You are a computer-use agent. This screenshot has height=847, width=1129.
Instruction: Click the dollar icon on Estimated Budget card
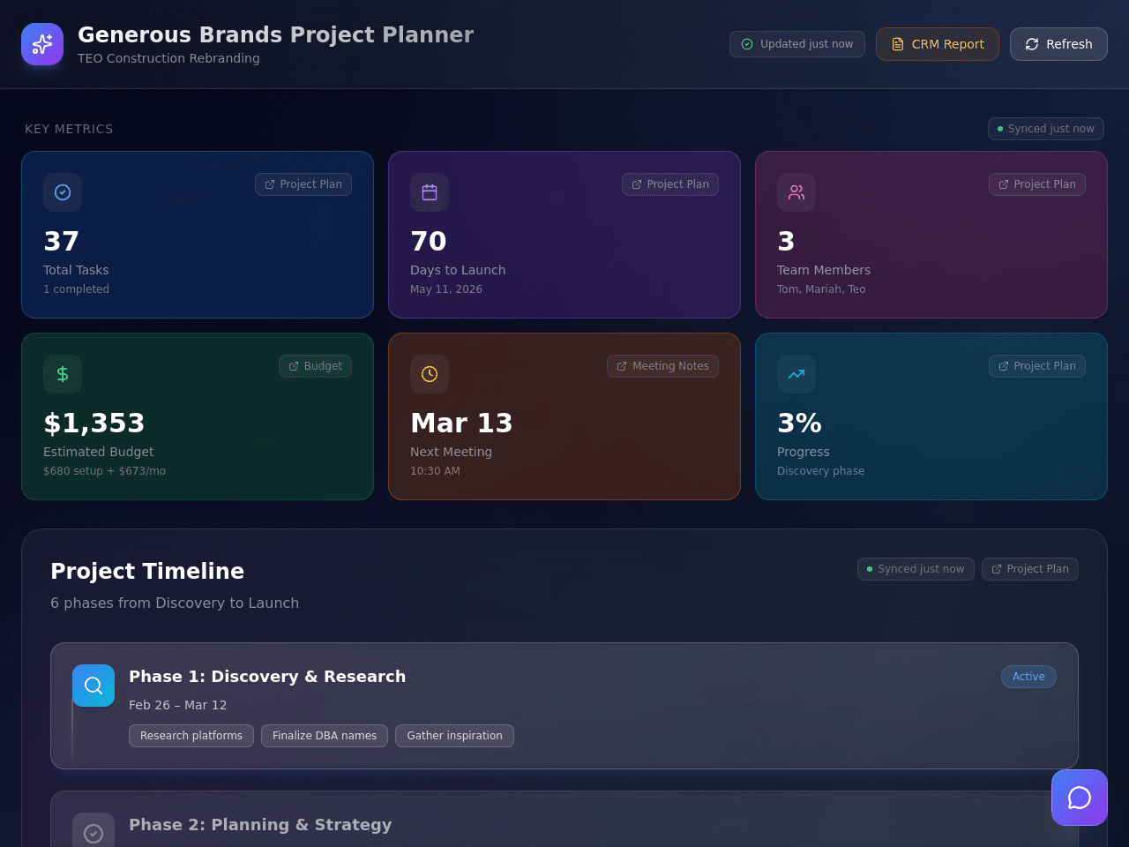tap(63, 374)
